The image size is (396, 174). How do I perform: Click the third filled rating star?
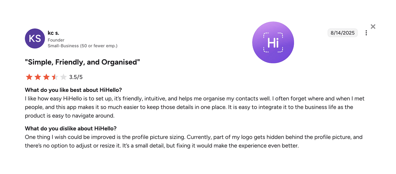pos(46,77)
